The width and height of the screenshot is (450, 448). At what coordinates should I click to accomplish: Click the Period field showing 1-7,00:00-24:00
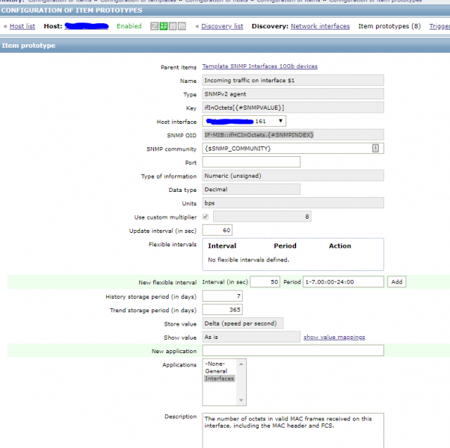pos(344,281)
